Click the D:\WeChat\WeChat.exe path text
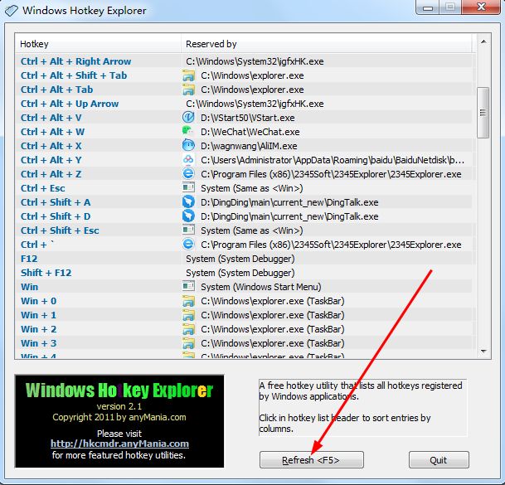Viewport: 505px width, 485px height. (x=250, y=132)
